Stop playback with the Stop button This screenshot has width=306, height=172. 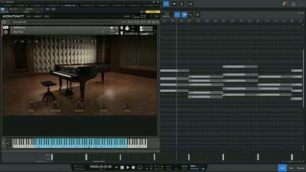click(x=122, y=167)
